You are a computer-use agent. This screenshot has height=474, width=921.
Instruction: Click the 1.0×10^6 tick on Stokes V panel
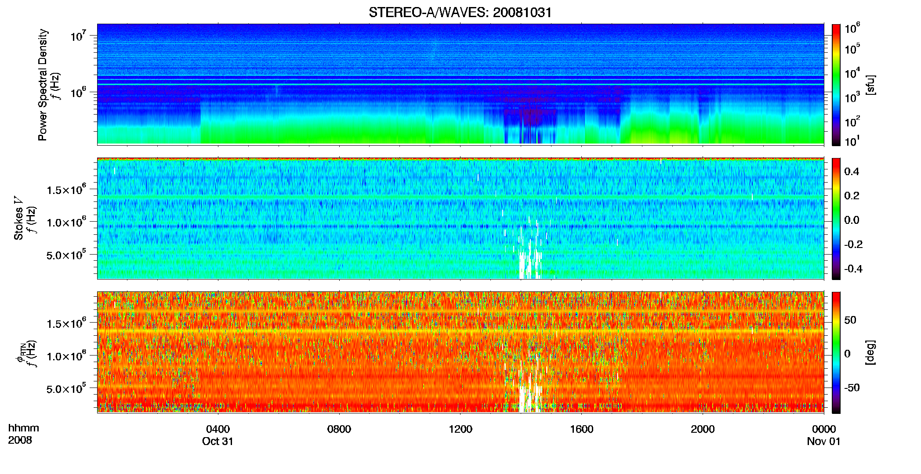(x=66, y=222)
